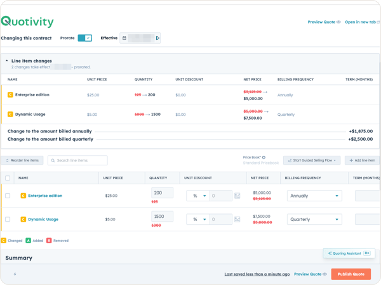The image size is (381, 285).
Task: Click the Enterprise edition discount value field
Action: (221, 196)
